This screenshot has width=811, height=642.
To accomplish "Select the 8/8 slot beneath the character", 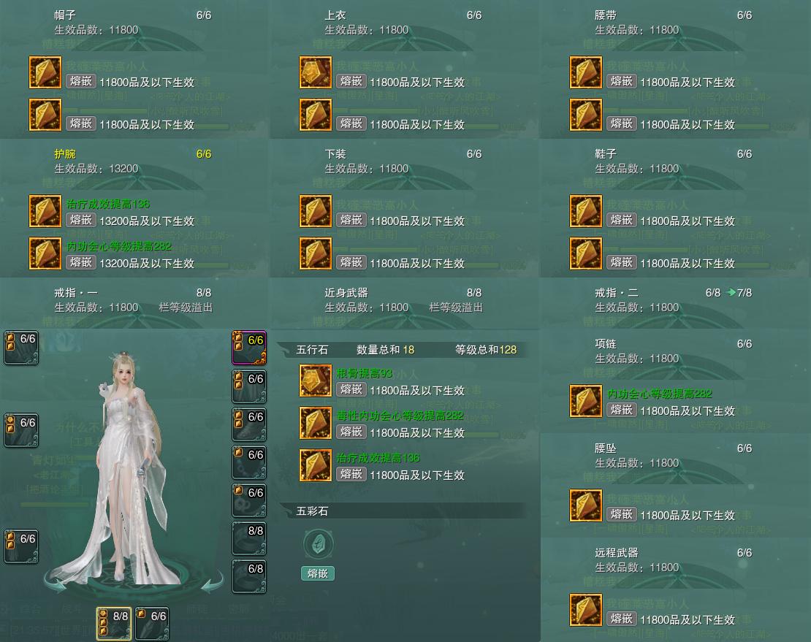I will (114, 624).
